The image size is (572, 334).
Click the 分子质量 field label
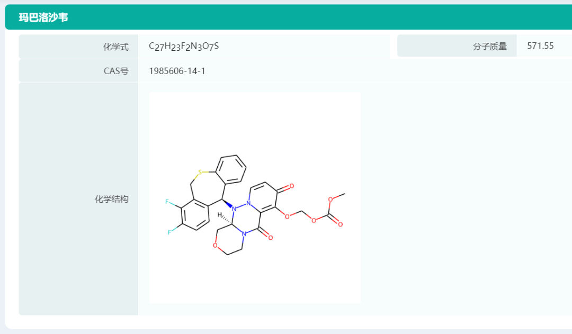[x=489, y=47]
